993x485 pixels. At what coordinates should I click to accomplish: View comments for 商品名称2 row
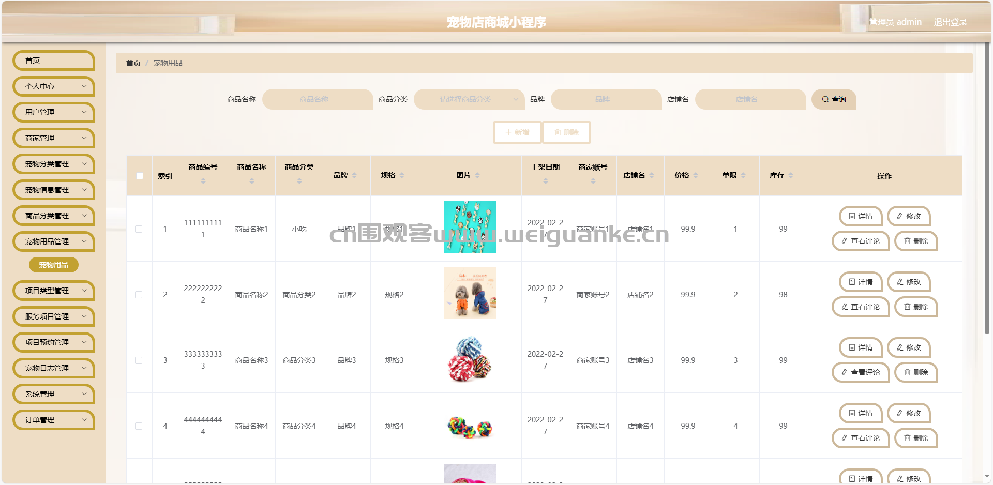861,307
